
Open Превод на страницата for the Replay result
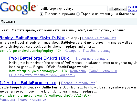point(99,38)
